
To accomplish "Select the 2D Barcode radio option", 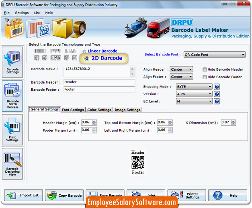I will click(x=87, y=59).
